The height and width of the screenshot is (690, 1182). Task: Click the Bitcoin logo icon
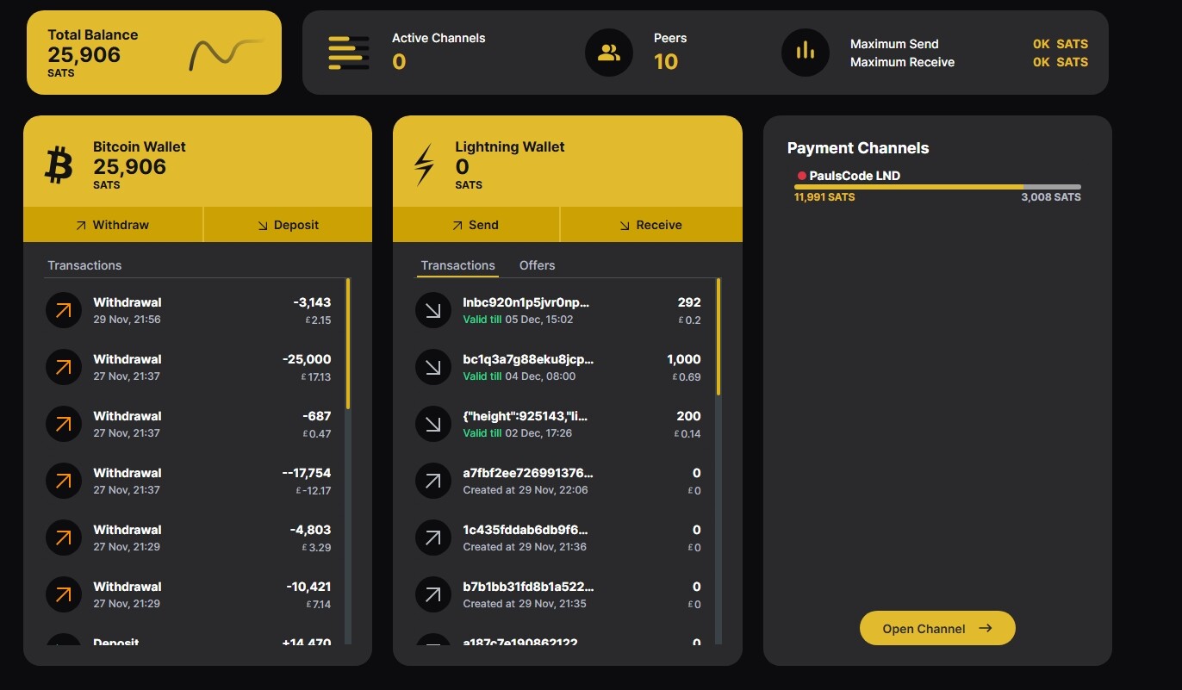pyautogui.click(x=59, y=165)
